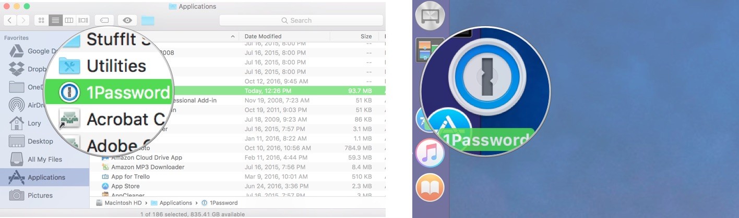Click the Amazon MP3 Downloader file icon
This screenshot has width=739, height=218.
[105, 167]
